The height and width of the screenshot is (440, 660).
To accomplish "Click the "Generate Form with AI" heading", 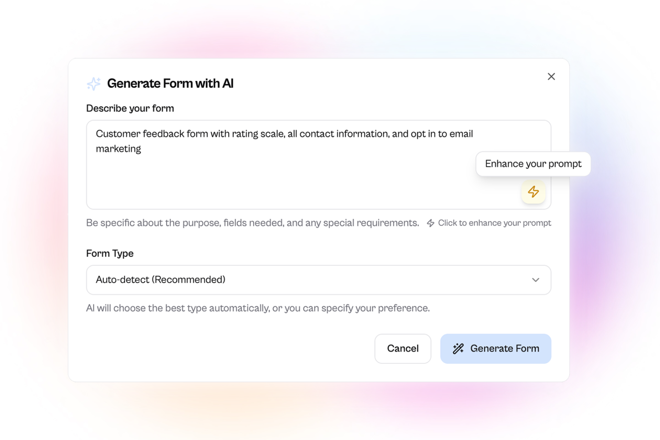I will click(170, 84).
